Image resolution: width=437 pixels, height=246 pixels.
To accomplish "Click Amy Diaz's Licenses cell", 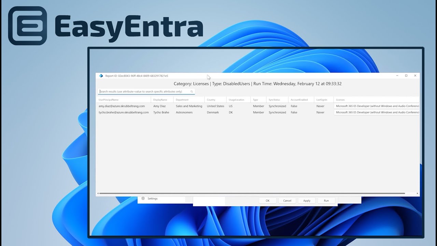I will 377,106.
